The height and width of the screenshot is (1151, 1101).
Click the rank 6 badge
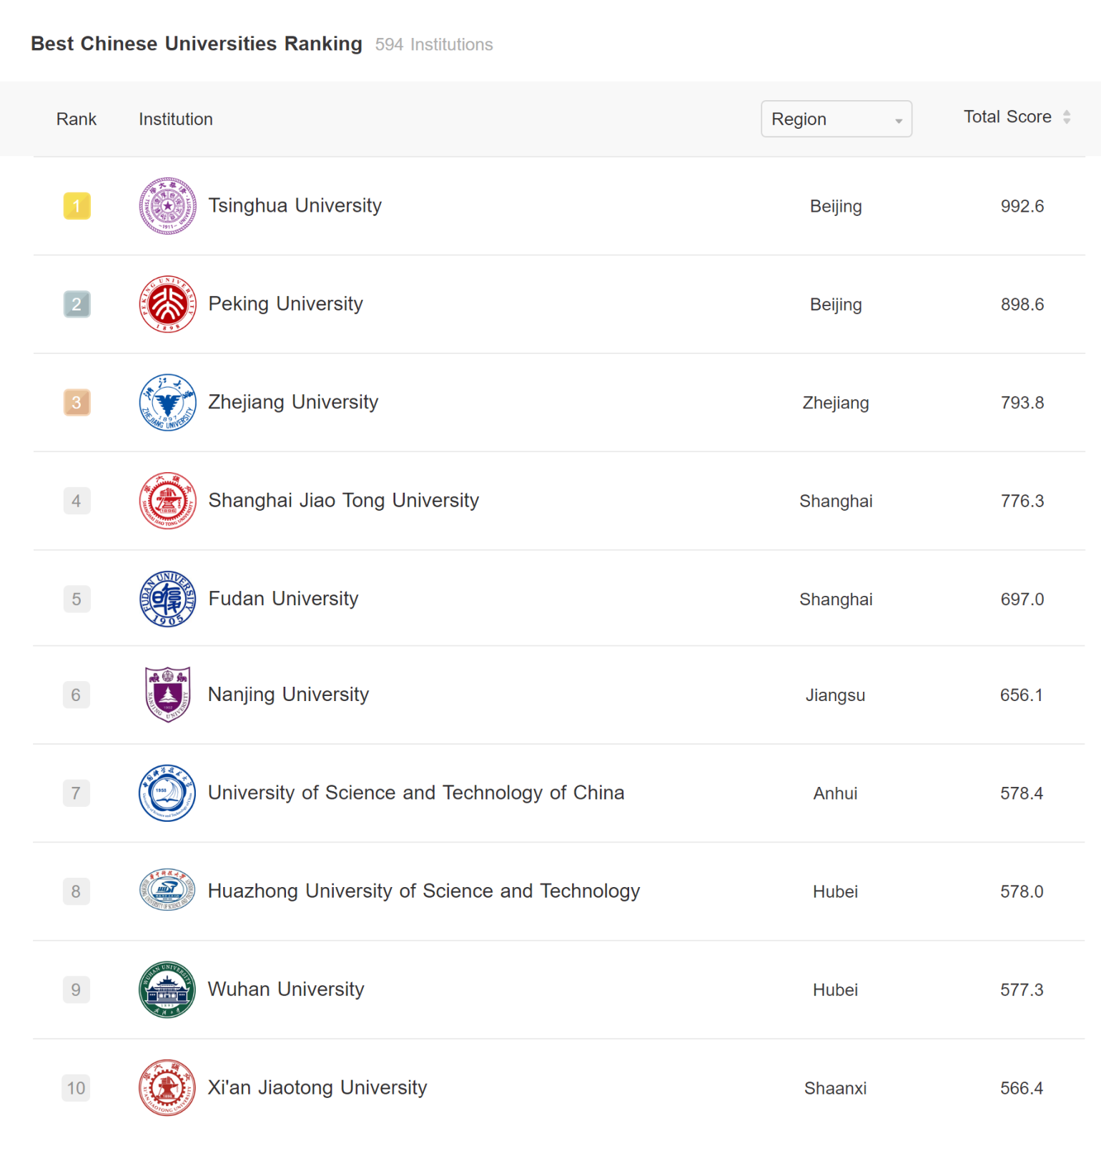coord(76,695)
